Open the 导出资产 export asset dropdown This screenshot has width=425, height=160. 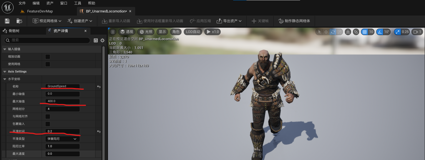[x=229, y=21]
